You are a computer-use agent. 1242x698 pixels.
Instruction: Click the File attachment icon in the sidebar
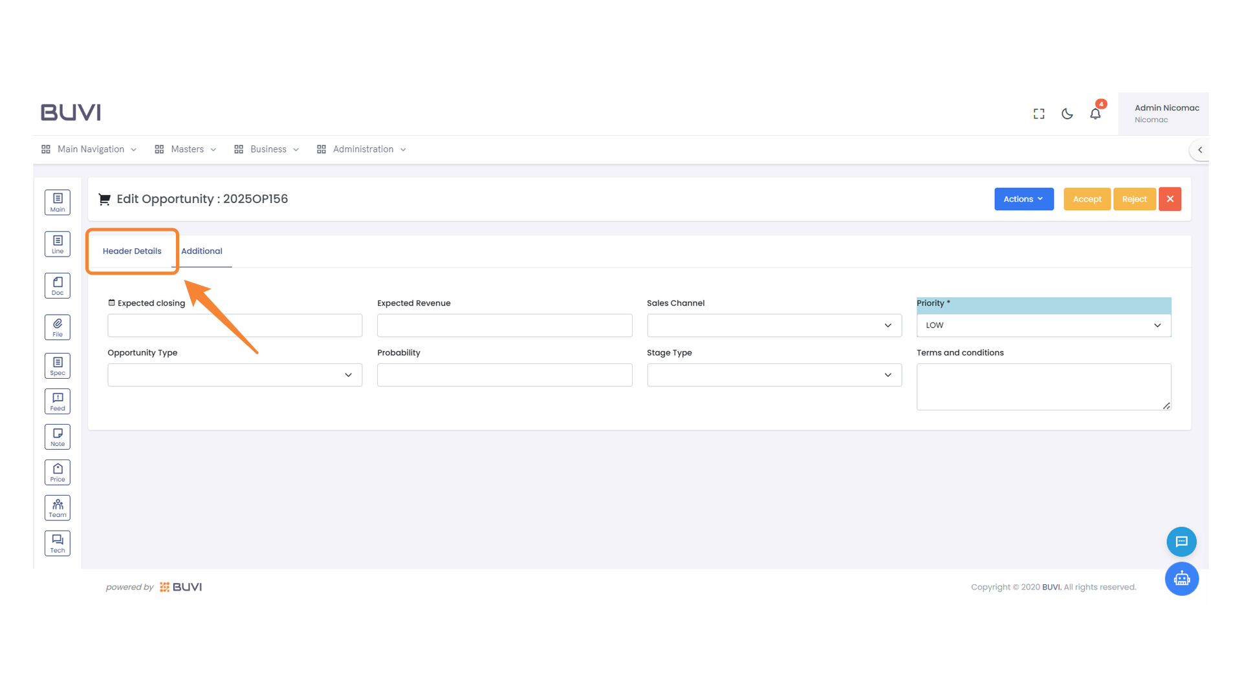coord(57,326)
